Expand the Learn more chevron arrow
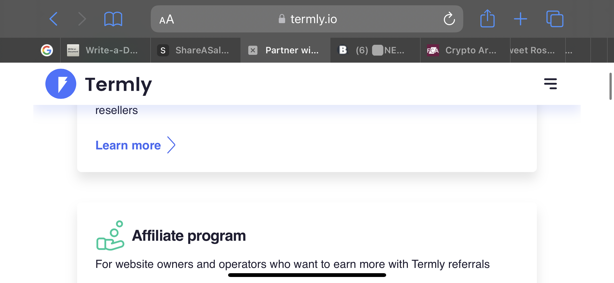Screen dimensions: 614x283 tap(171, 145)
